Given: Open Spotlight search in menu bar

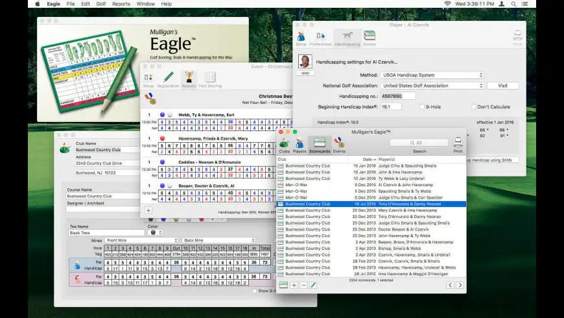Looking at the screenshot, I should pos(513,4).
